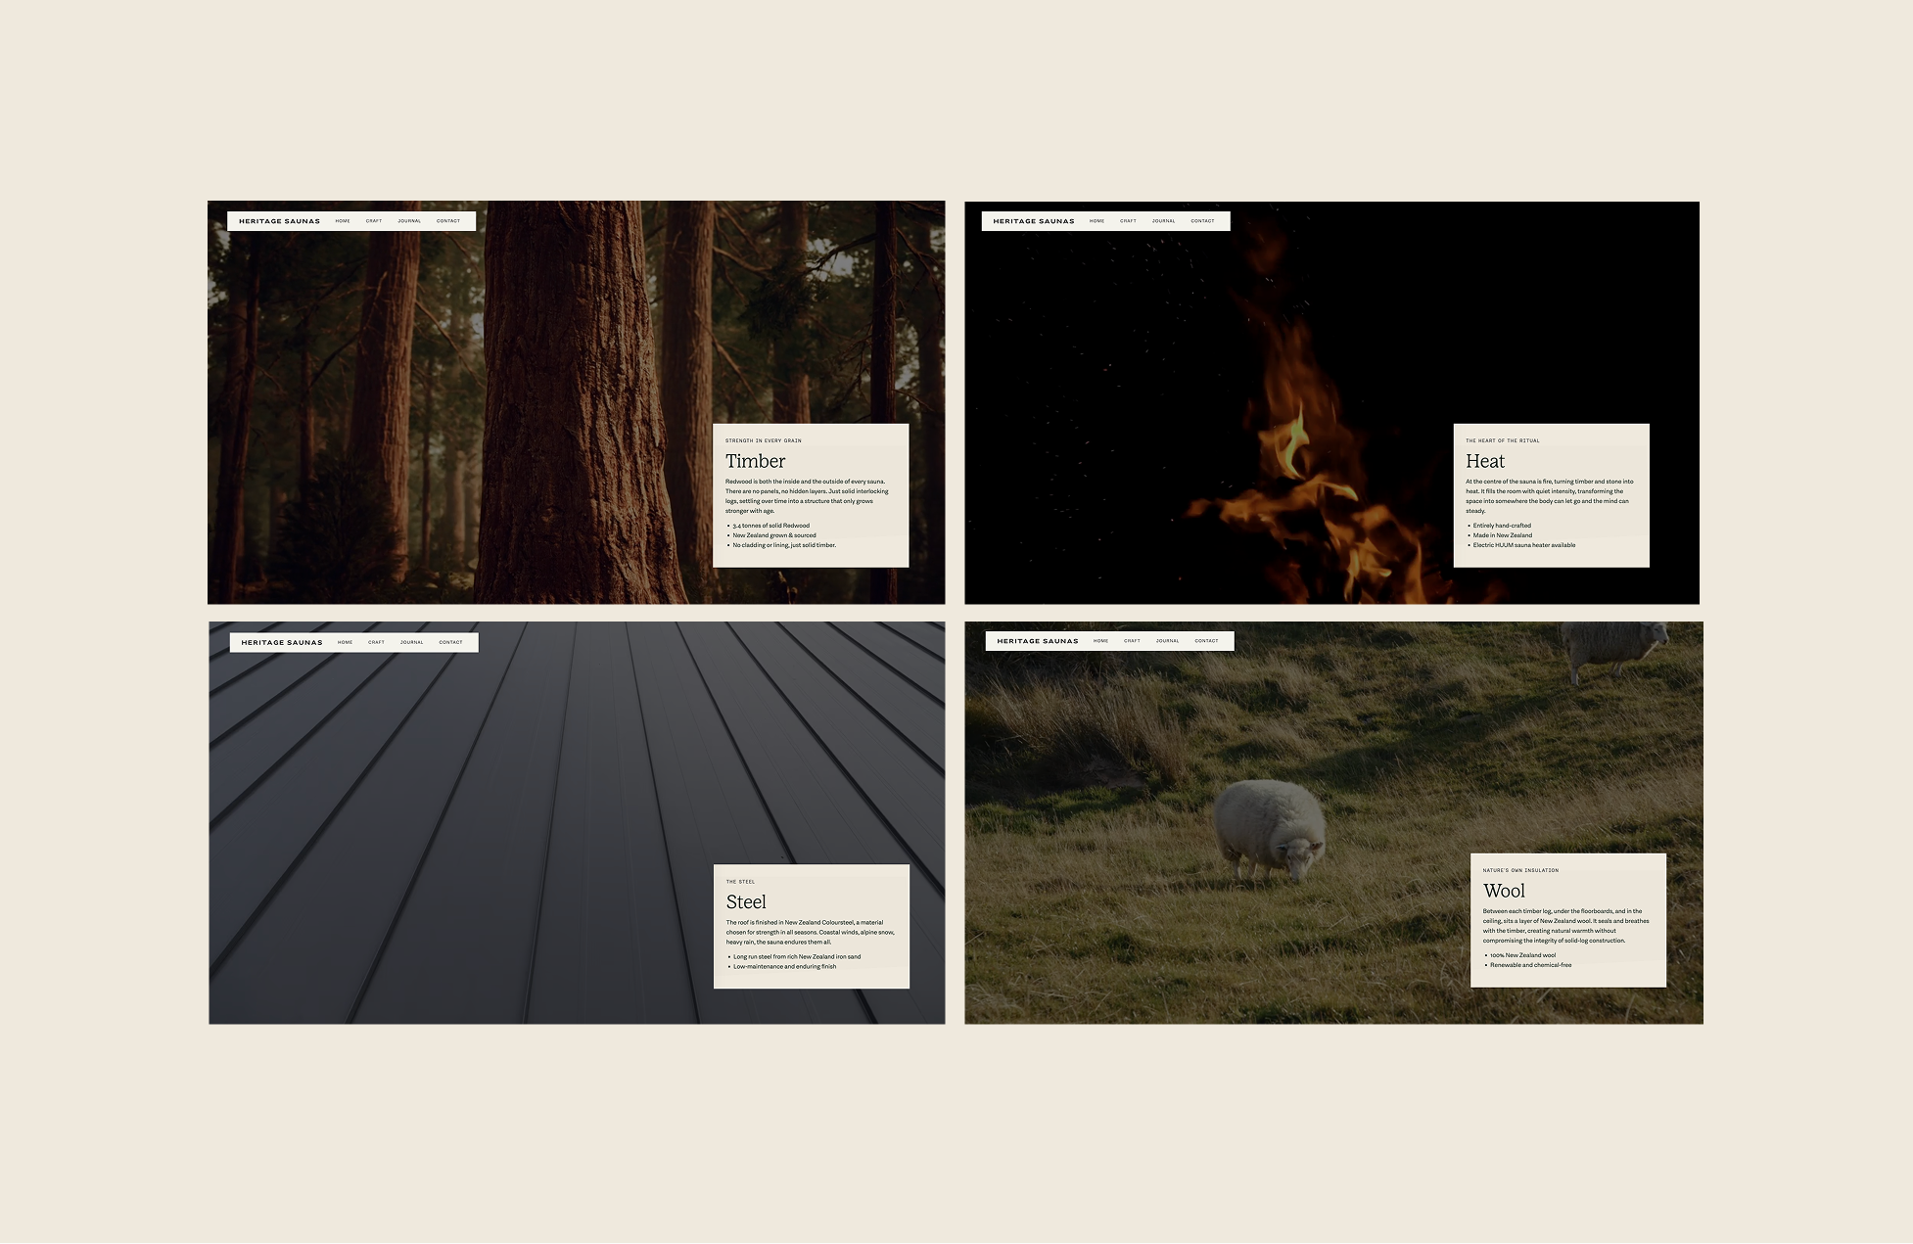Click the 'Timber' card heading
1913x1244 pixels.
(x=755, y=461)
